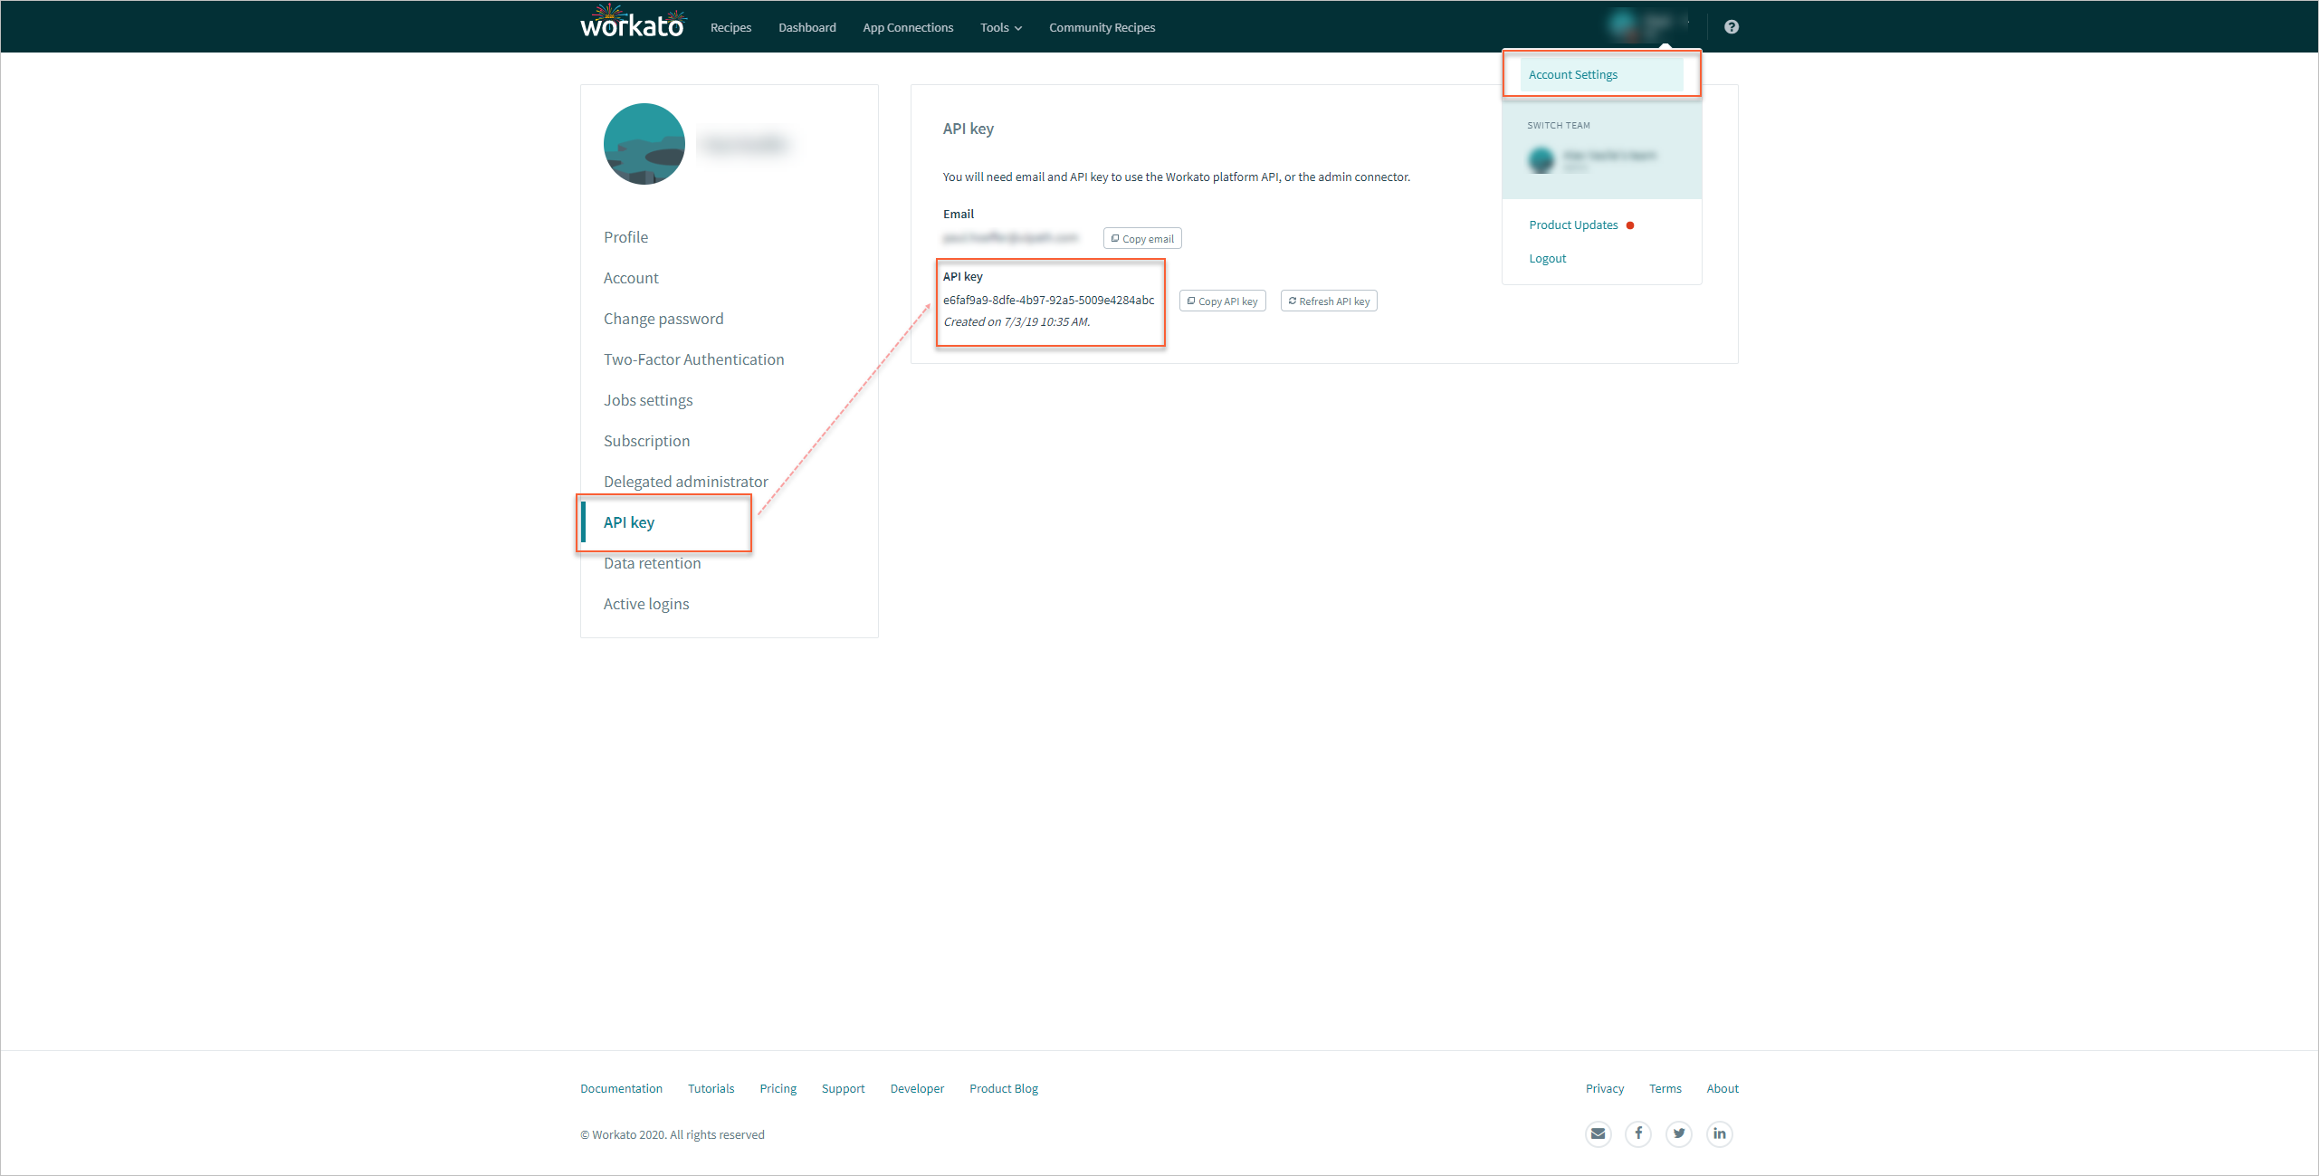2319x1176 pixels.
Task: Click the email icon in footer
Action: 1598,1133
